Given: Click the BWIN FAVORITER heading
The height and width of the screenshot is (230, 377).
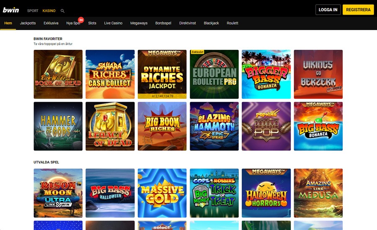Looking at the screenshot, I should (x=48, y=38).
